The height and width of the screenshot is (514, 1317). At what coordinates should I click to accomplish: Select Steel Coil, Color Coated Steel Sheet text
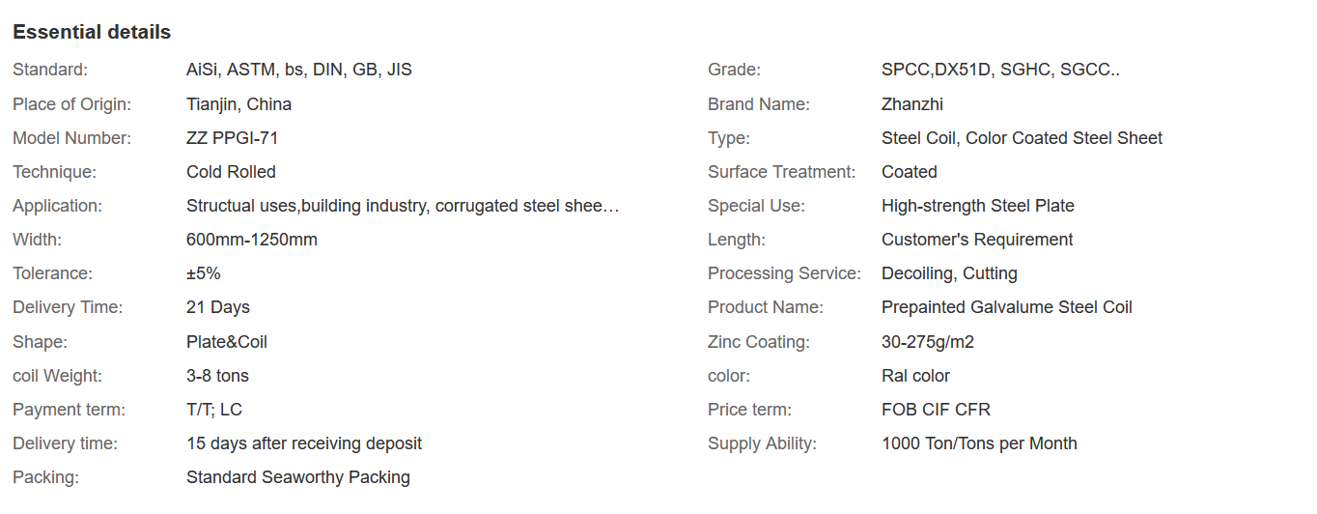pyautogui.click(x=1022, y=138)
